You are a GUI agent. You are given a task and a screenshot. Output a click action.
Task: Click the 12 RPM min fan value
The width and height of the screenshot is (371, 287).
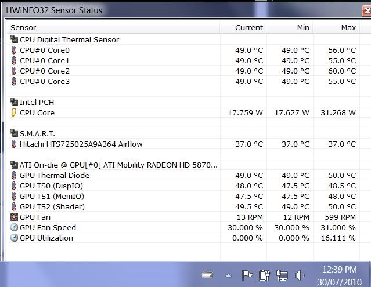[296, 217]
